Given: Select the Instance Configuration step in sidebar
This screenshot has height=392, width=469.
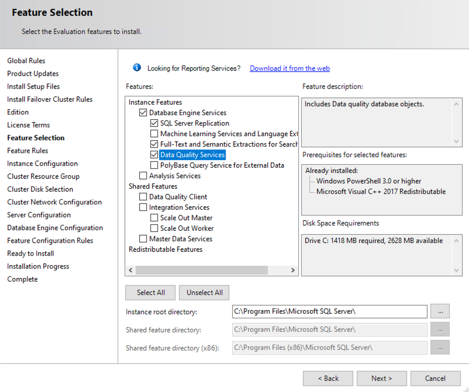Looking at the screenshot, I should 43,164.
